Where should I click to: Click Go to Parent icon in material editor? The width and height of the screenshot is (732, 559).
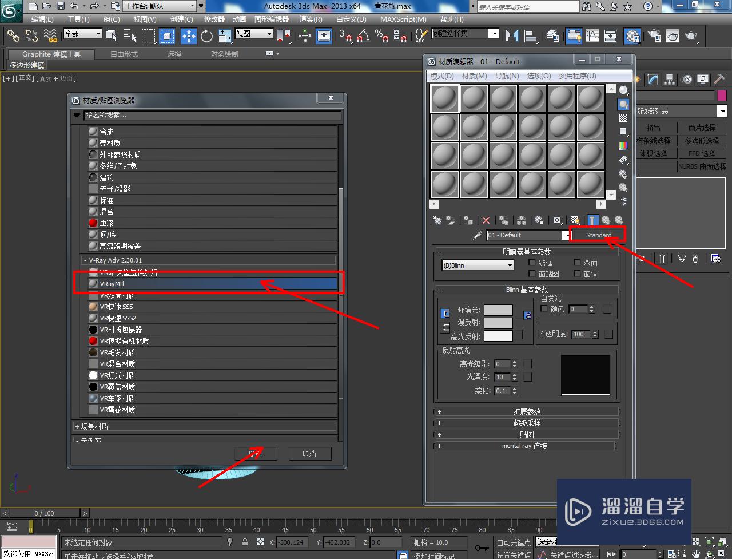tap(606, 220)
